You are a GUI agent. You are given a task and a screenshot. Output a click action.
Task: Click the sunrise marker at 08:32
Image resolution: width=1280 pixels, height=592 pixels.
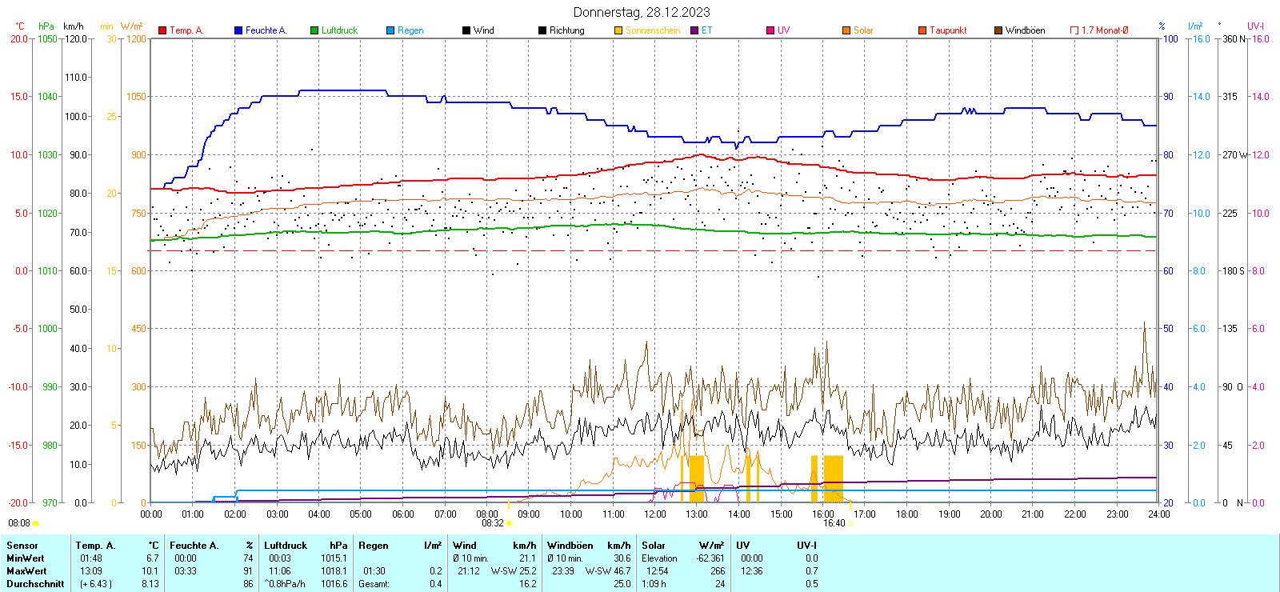509,523
